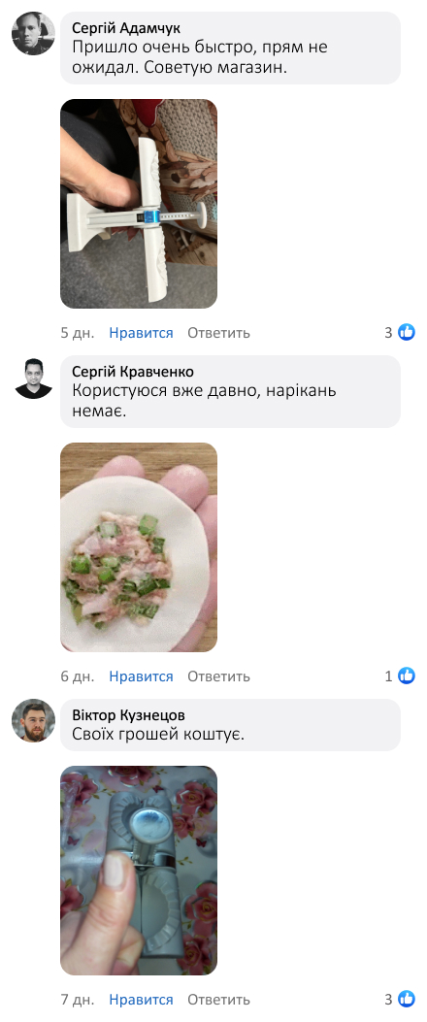The width and height of the screenshot is (427, 1022).
Task: Click the '5 дн.' comment timestamp
Action: [x=78, y=332]
